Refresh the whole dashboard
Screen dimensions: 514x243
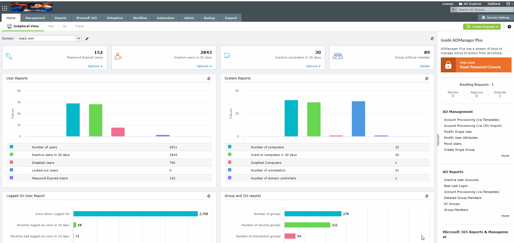pyautogui.click(x=432, y=39)
